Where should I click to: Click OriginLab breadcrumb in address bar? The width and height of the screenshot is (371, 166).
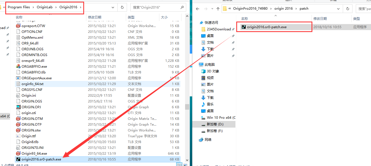point(45,7)
